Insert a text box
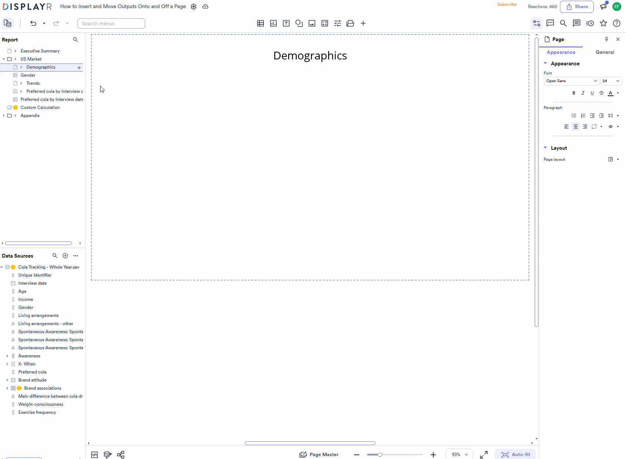The height and width of the screenshot is (459, 626). (286, 23)
